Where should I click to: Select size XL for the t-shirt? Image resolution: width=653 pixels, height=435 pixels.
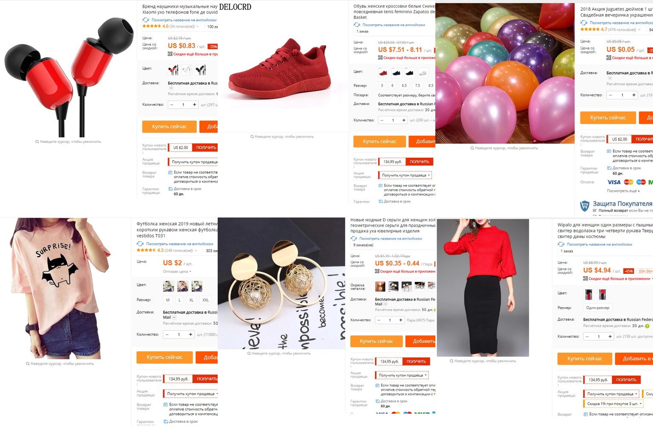click(191, 300)
